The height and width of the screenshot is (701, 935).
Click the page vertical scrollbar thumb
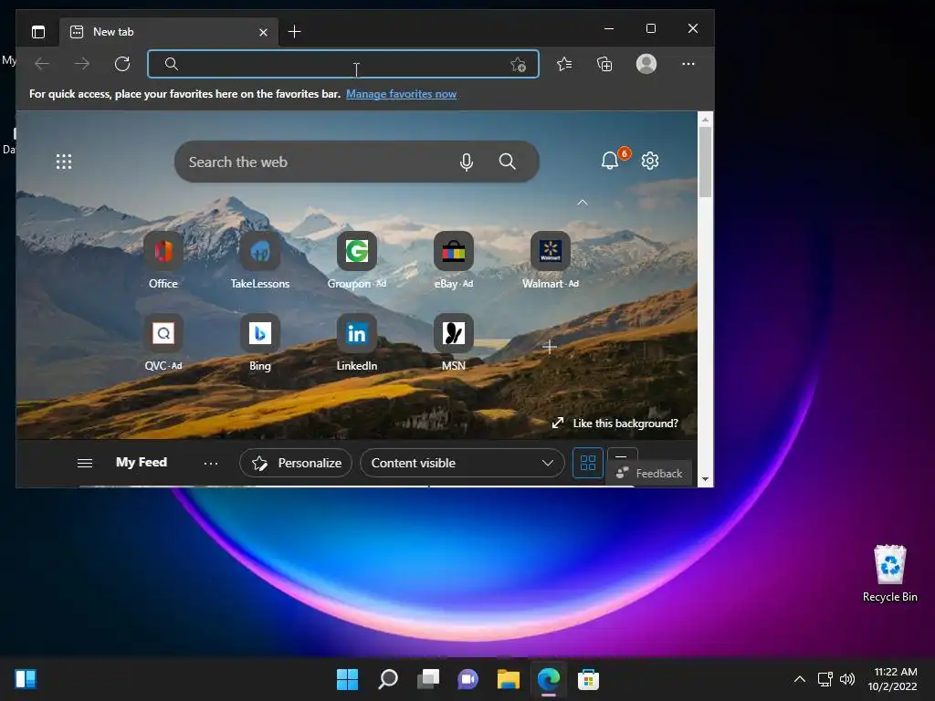(x=706, y=162)
